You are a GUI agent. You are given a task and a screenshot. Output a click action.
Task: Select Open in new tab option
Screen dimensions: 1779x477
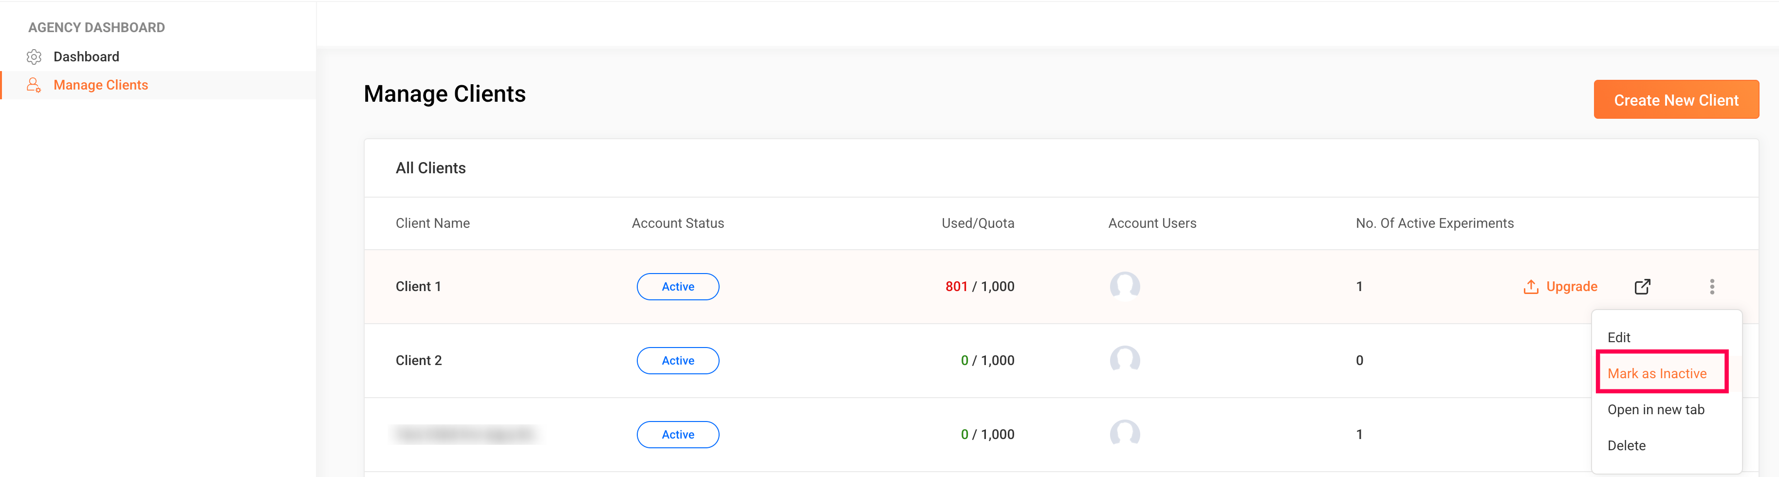1655,409
